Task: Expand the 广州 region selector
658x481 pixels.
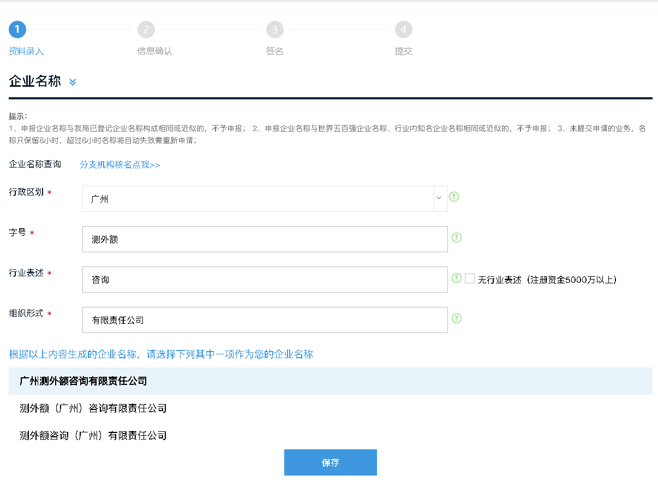Action: pos(262,198)
